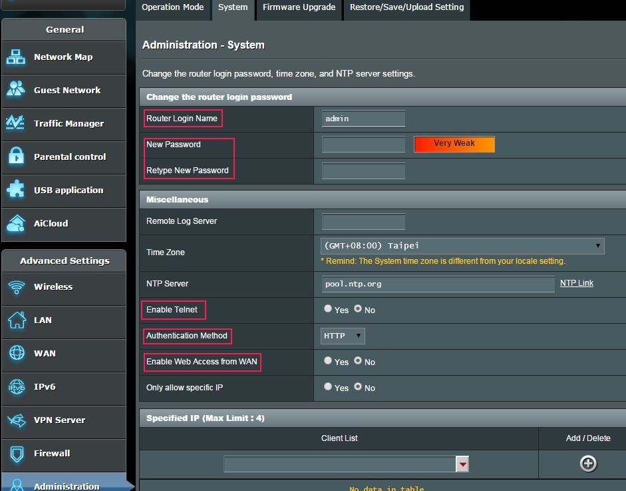626x491 pixels.
Task: Click the NTP Server input field
Action: click(438, 284)
